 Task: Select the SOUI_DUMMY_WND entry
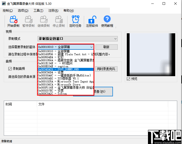pyautogui.click(x=66, y=69)
